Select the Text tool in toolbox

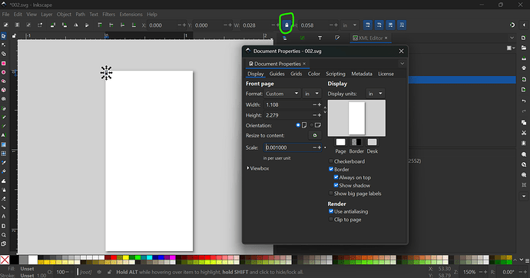coord(3,135)
